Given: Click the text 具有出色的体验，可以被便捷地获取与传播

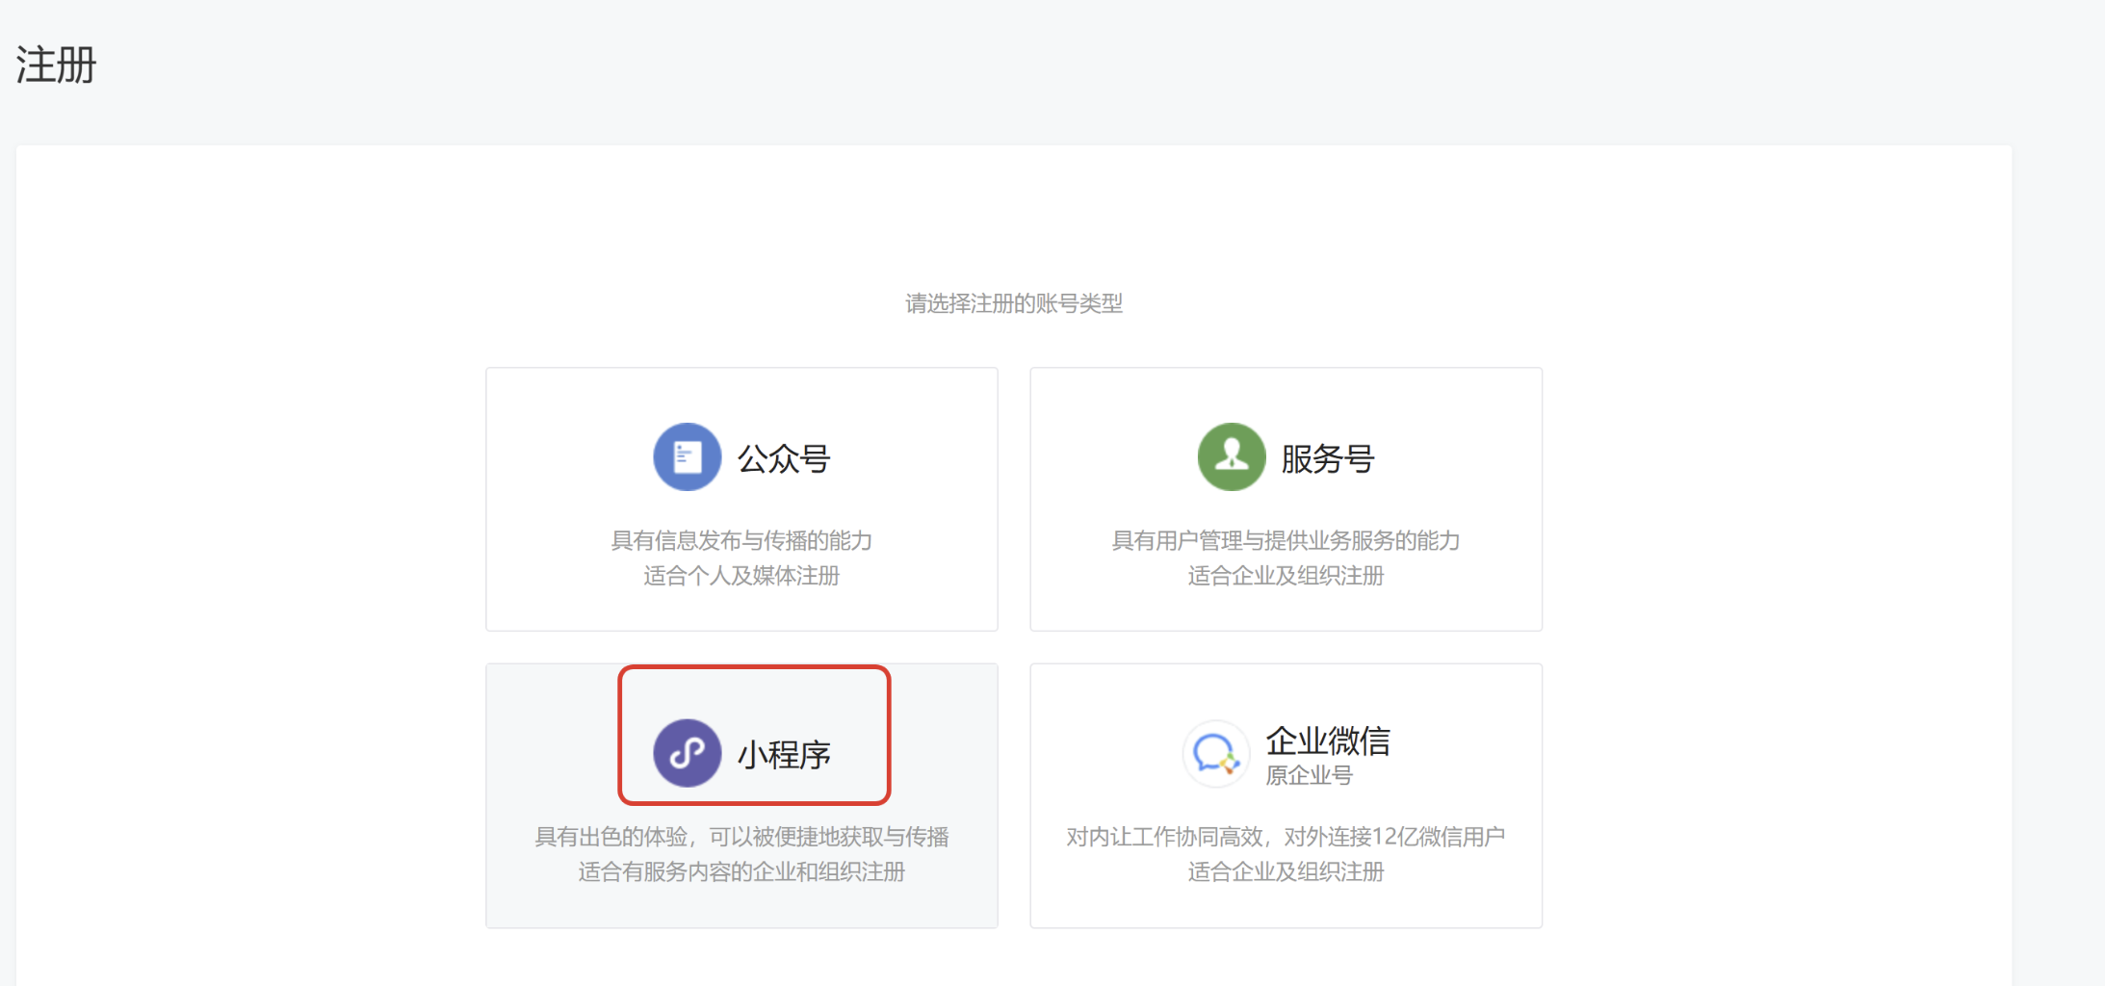Looking at the screenshot, I should click(x=741, y=837).
